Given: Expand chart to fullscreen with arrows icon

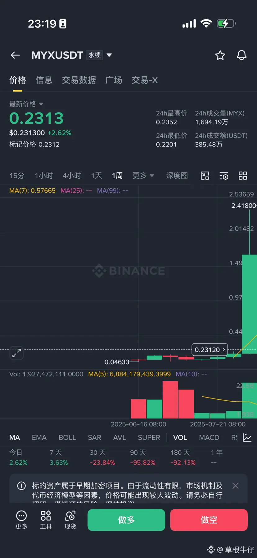Looking at the screenshot, I should tap(16, 353).
